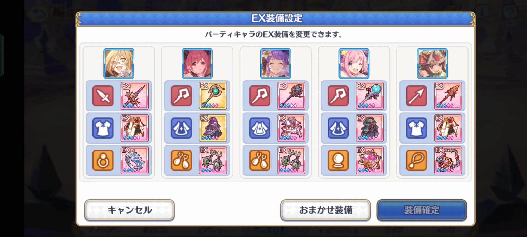Click the キャンセル button

click(129, 210)
